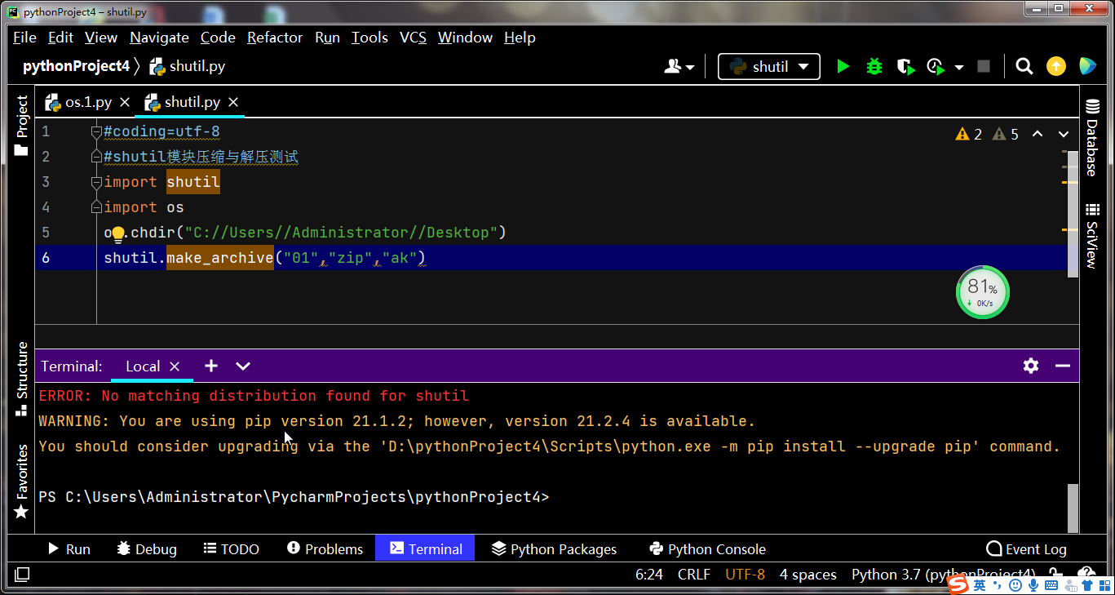Screen dimensions: 1115x595
Task: Close the os.1.py editor tab
Action: point(125,102)
